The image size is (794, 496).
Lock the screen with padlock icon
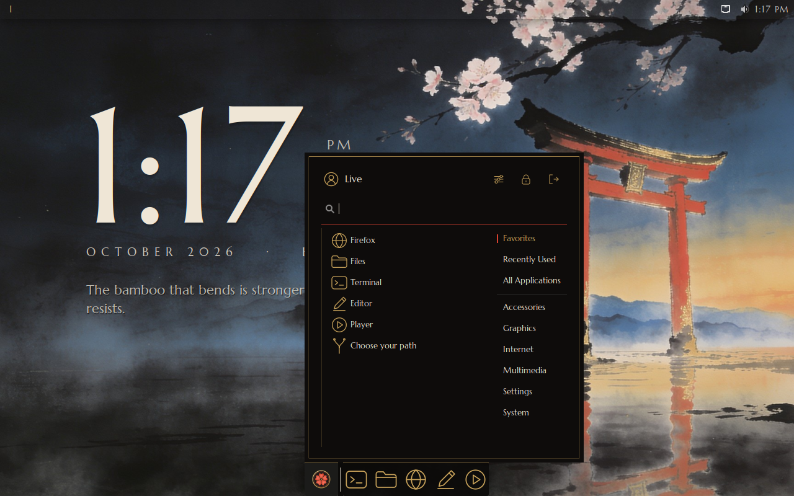(x=526, y=179)
